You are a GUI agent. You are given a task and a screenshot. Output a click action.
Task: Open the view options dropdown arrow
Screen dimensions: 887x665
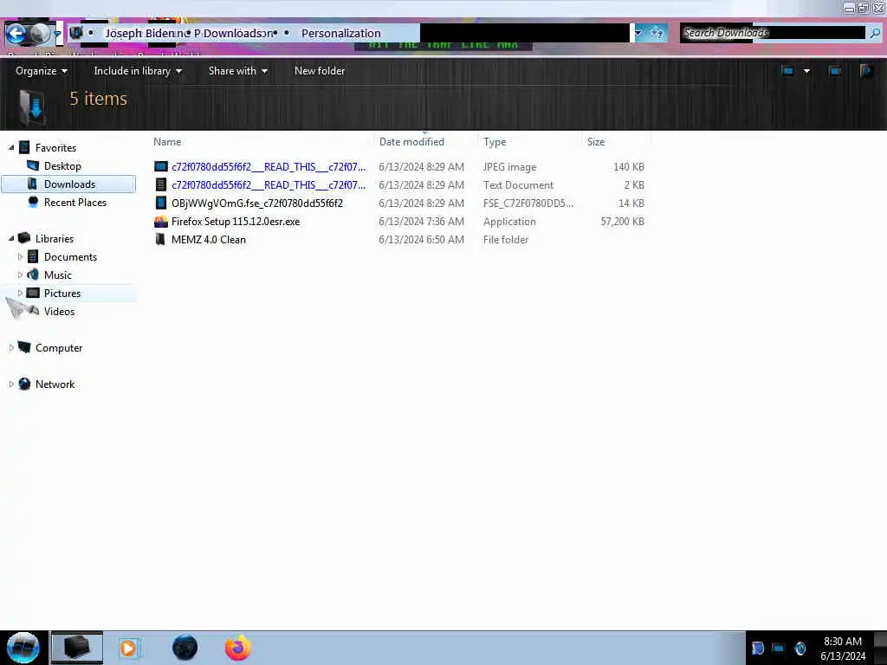click(806, 71)
